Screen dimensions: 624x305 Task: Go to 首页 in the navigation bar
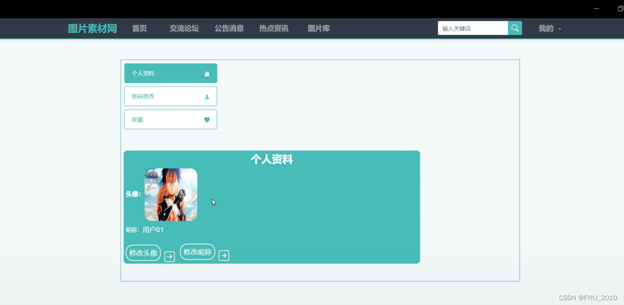pyautogui.click(x=139, y=28)
